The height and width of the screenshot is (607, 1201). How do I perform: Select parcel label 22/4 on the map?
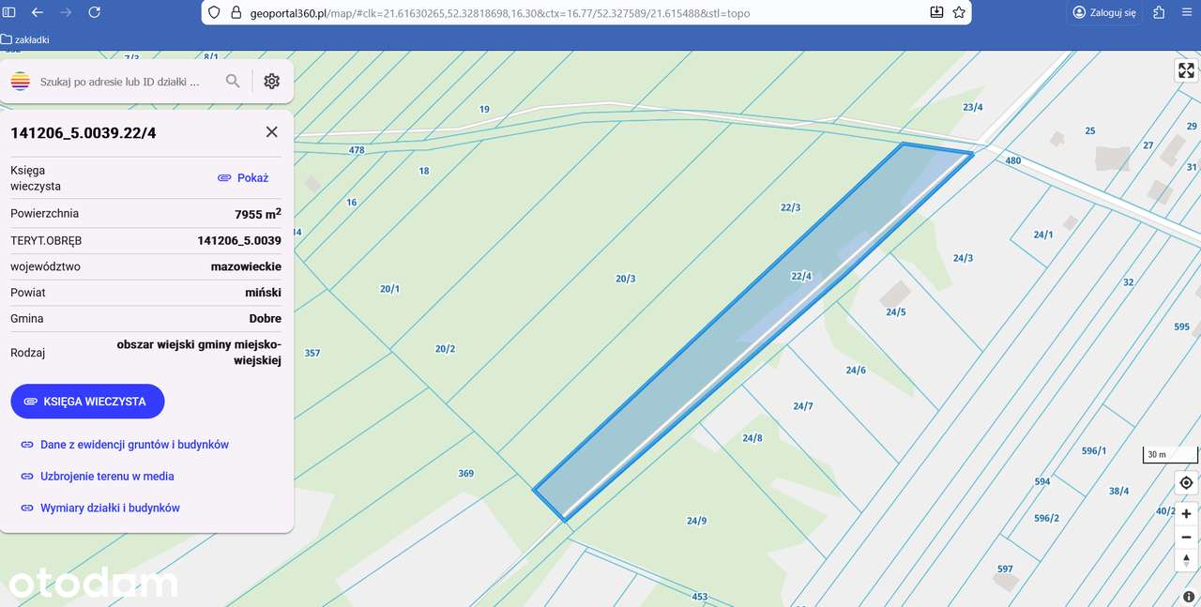click(801, 276)
